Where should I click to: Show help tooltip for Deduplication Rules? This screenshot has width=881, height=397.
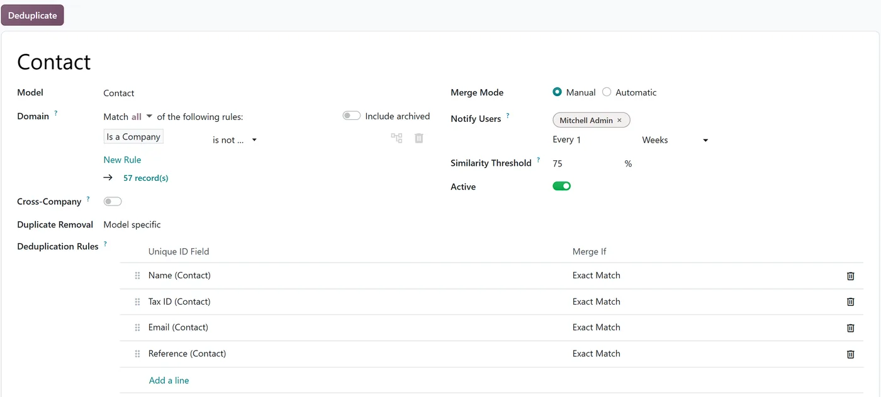click(x=105, y=244)
